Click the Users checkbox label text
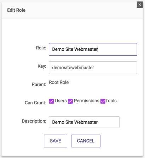Viewport: 145px width, 158px height. 61,101
